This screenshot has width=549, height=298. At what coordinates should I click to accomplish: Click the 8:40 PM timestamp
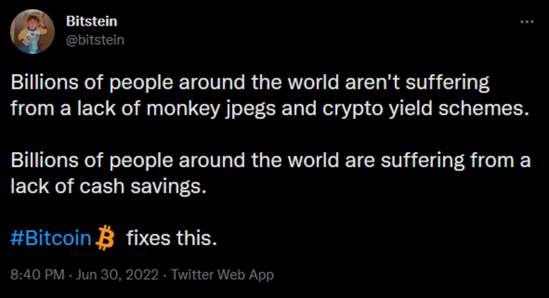click(37, 275)
